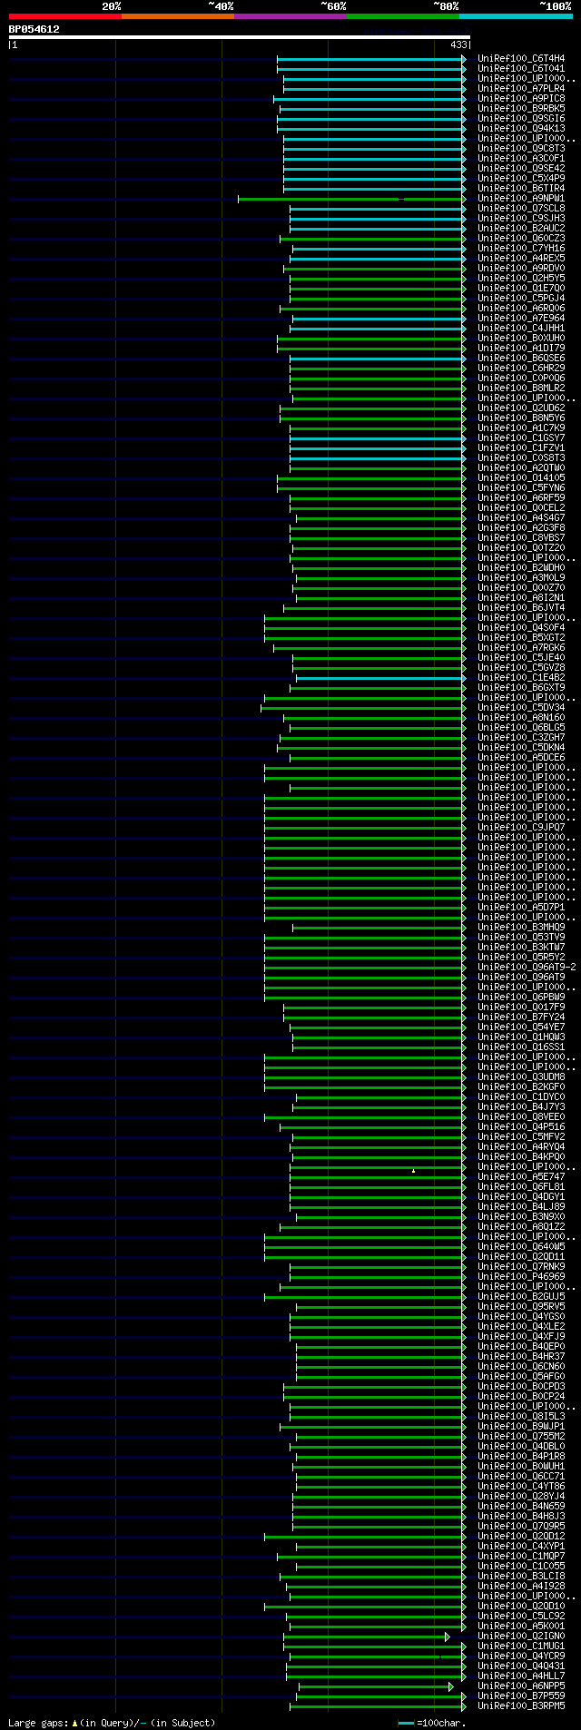Open hit UniRef100_A9NPW1

521,198
